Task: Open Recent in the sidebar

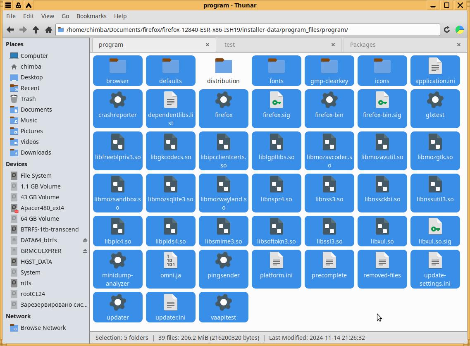Action: [x=46, y=88]
